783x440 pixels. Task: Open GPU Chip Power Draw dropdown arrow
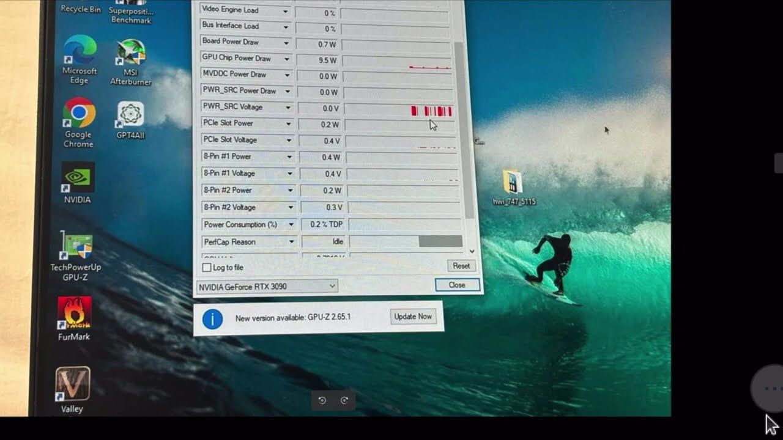[286, 59]
